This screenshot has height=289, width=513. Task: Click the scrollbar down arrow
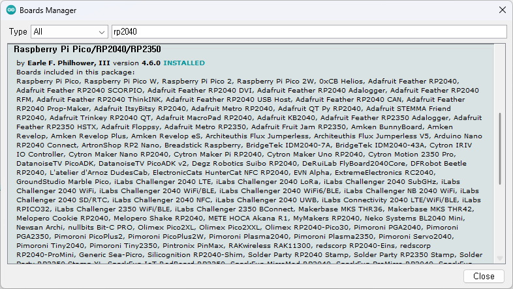pyautogui.click(x=499, y=258)
